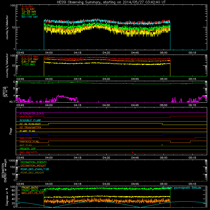Select the PARTICLE_FLAG label
The width and height of the screenshot is (210, 210).
(x=29, y=142)
